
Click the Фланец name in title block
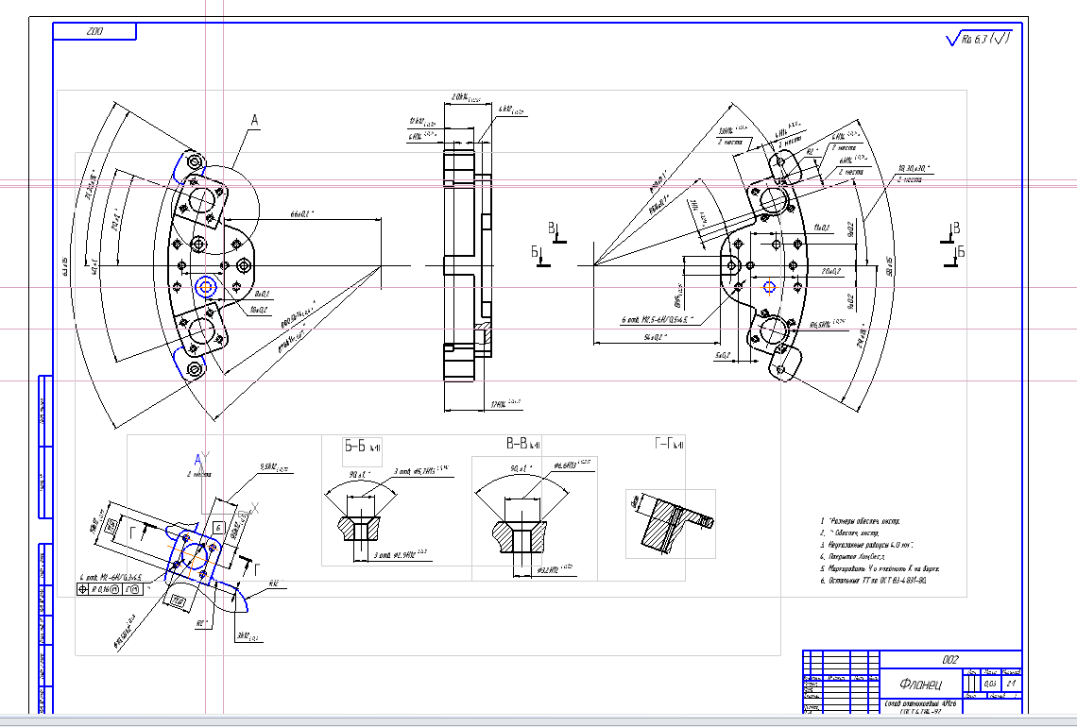(x=921, y=683)
